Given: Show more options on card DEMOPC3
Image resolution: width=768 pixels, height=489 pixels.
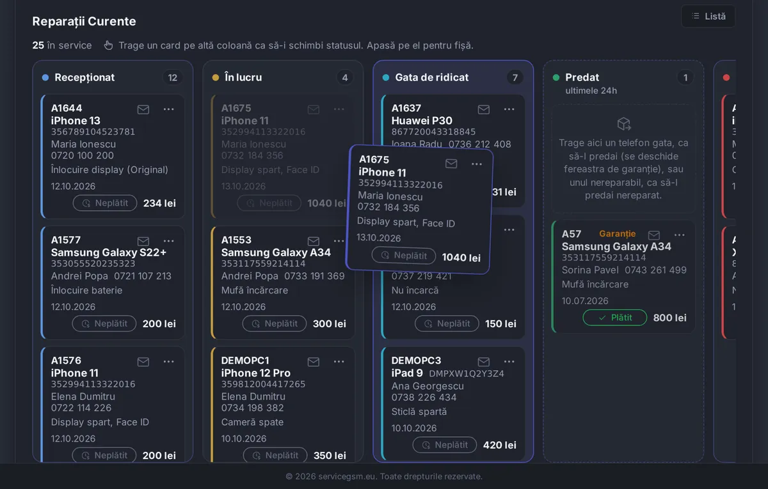Looking at the screenshot, I should click(509, 362).
